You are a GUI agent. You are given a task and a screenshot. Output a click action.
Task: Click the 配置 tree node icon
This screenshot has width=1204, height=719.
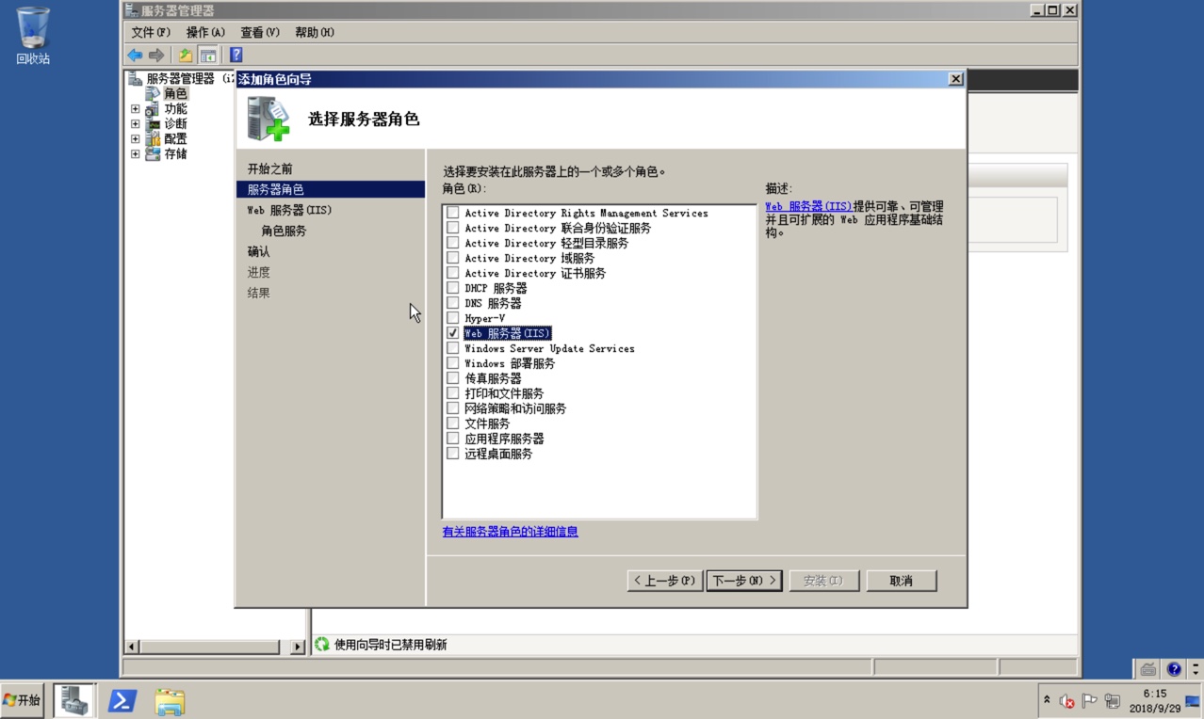[153, 138]
